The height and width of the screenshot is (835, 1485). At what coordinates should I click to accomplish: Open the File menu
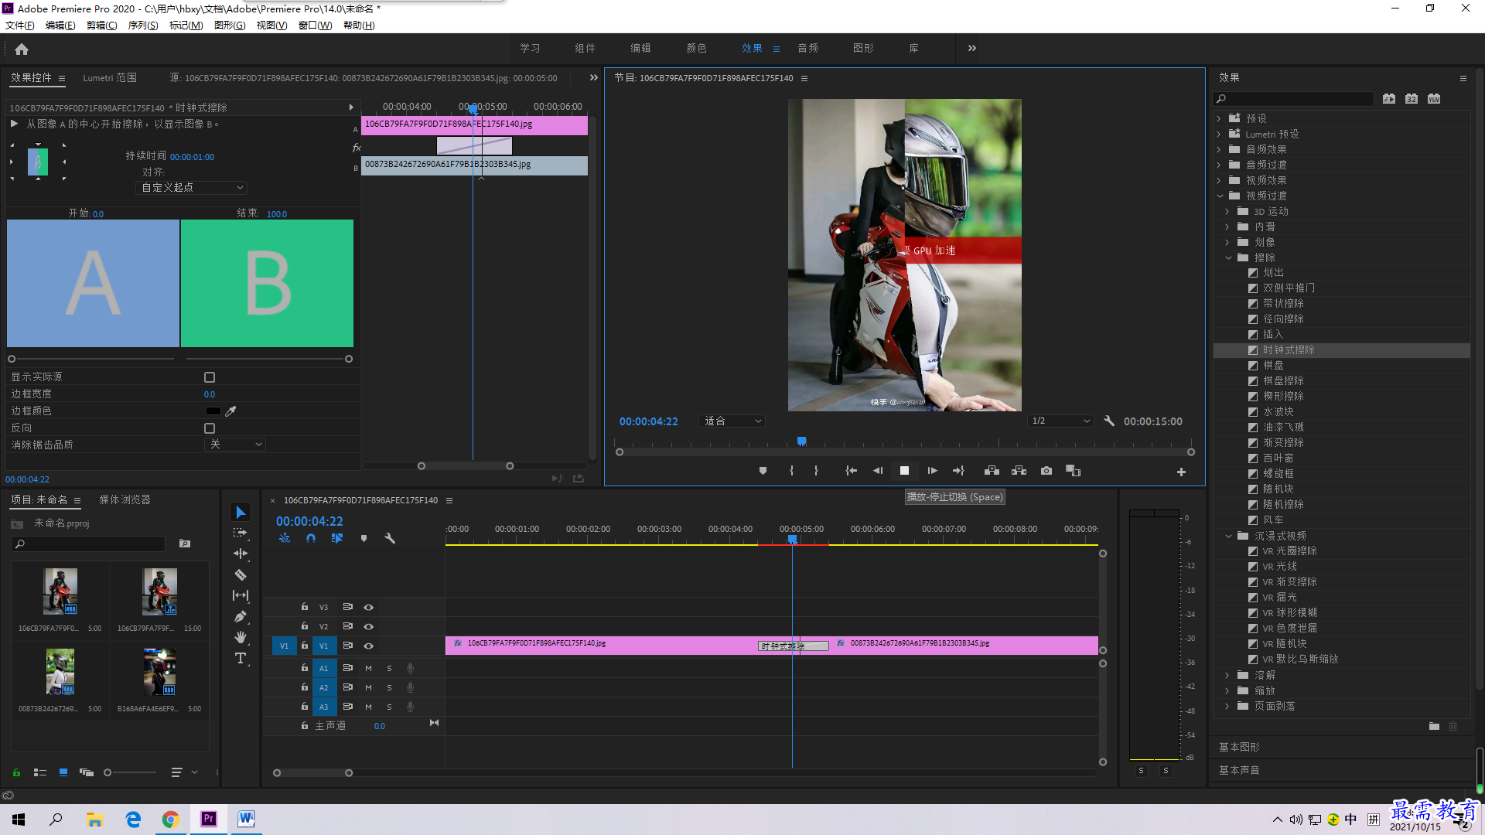[x=20, y=26]
